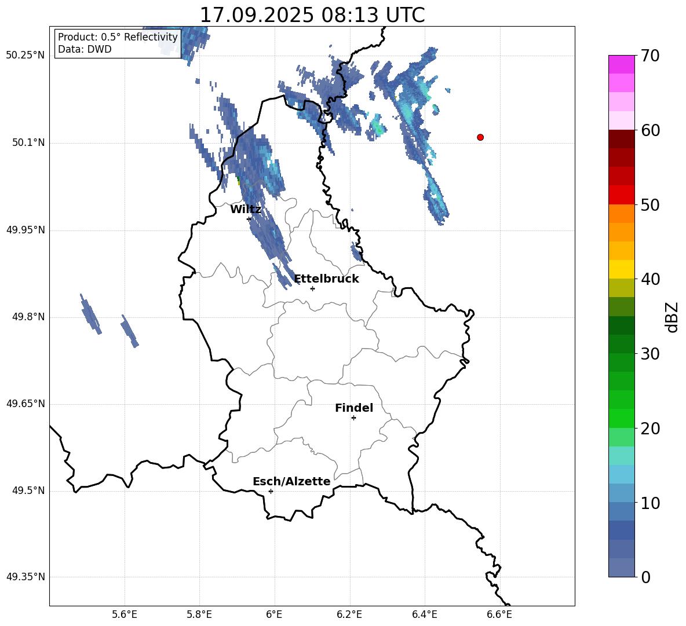686x626 pixels.
Task: Click the colorbar tick label 50
Action: point(650,204)
